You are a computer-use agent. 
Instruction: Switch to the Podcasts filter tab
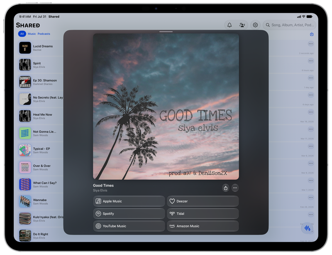coord(44,34)
